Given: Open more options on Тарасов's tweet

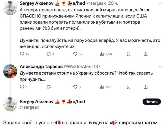Looking at the screenshot, I should click(161, 66).
